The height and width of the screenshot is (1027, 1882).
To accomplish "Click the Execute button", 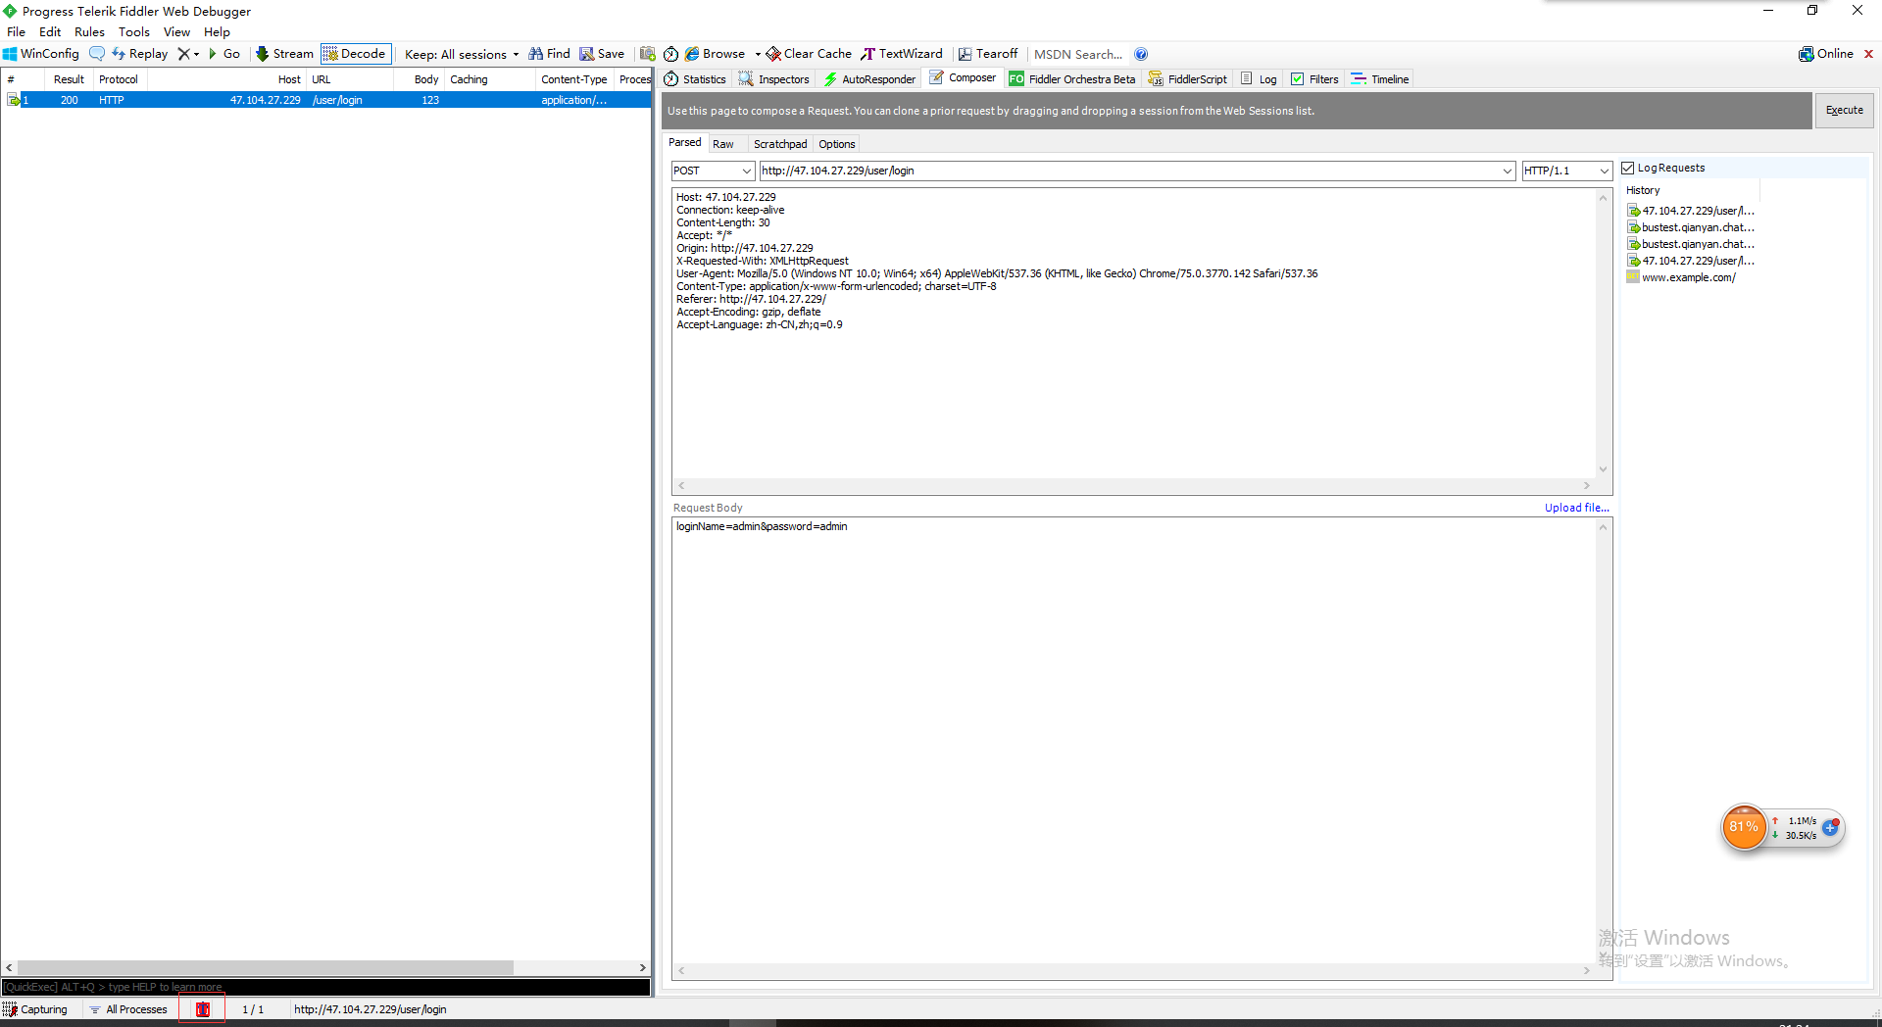I will (1844, 110).
